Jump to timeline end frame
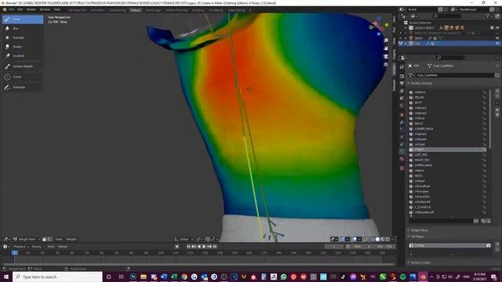 pyautogui.click(x=215, y=247)
